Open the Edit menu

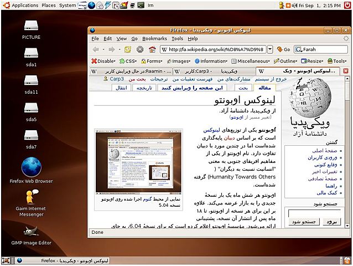107,39
